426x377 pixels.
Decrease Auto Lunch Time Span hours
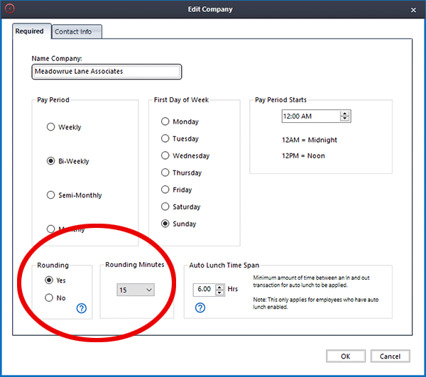[x=220, y=293]
